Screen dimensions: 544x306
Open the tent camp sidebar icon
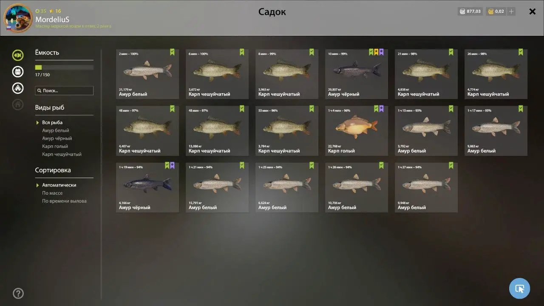18,88
